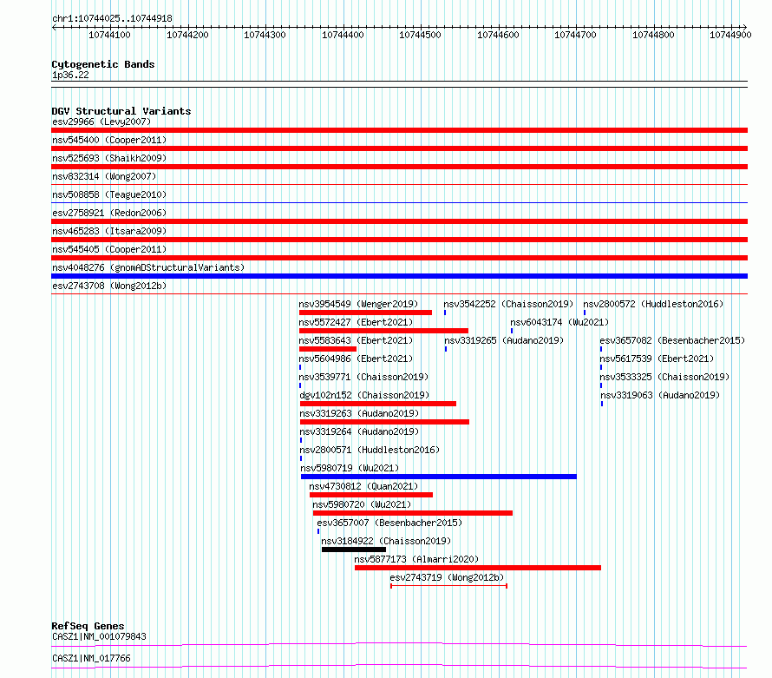The height and width of the screenshot is (678, 772).
Task: Select nsv3319263 (Audano2019) label
Action: 359,413
